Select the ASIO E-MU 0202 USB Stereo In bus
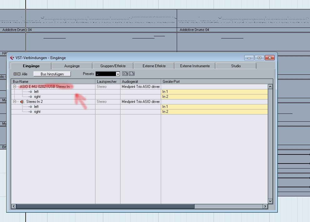 (45, 87)
